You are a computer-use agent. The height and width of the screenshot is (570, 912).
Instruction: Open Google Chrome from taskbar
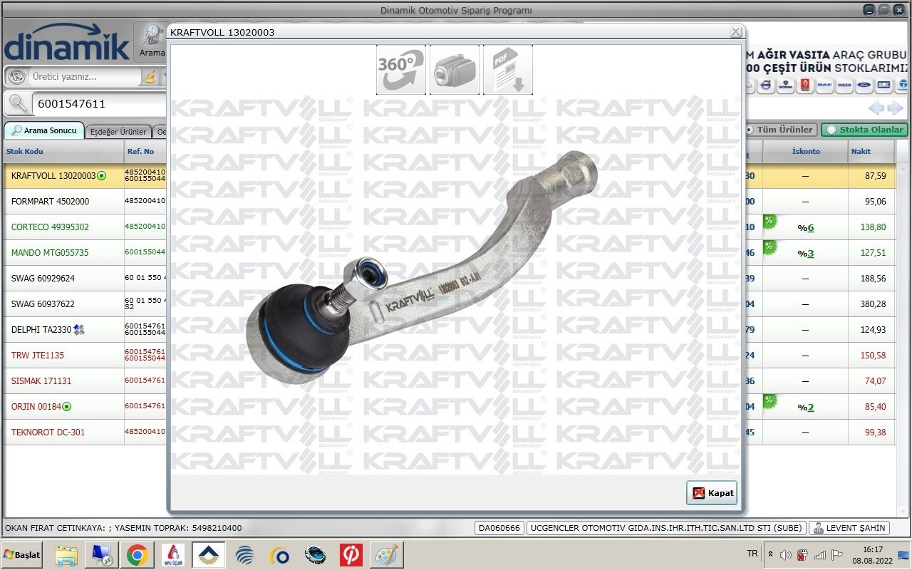[x=138, y=554]
